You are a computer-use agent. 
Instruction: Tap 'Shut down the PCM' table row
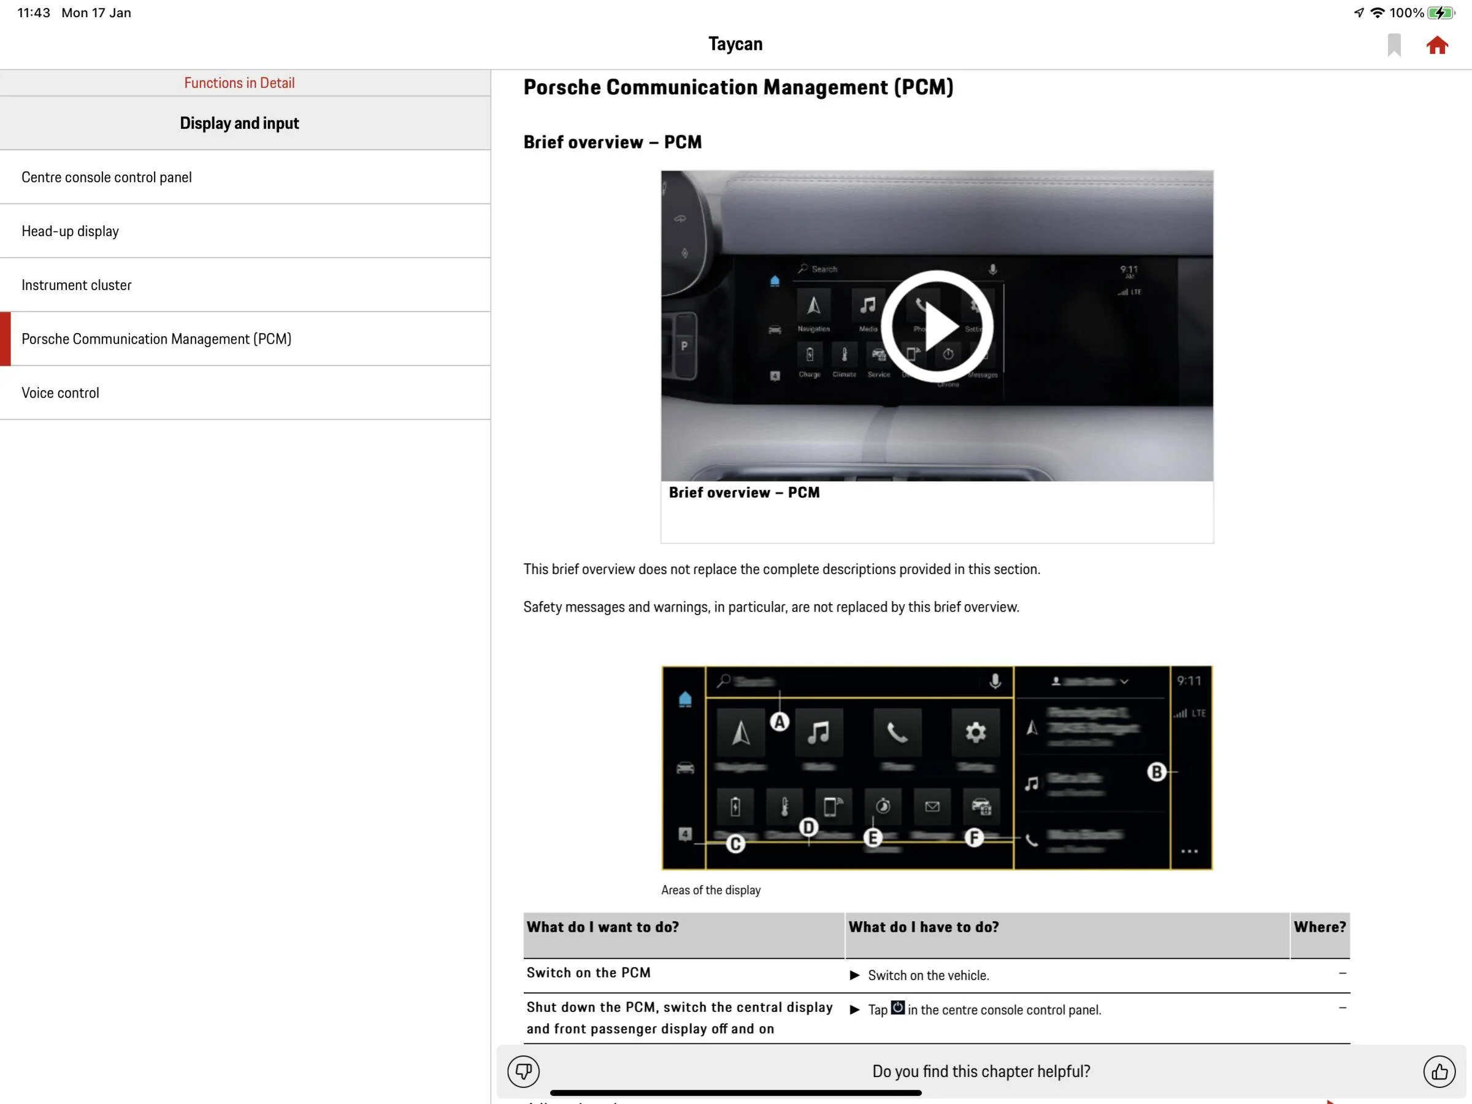[937, 1018]
